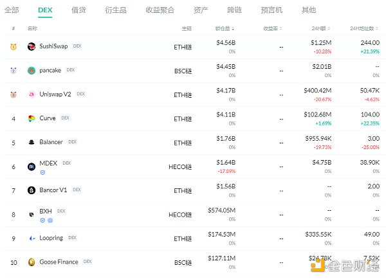The width and height of the screenshot is (386, 279).
Task: Select the DEX tab
Action: click(45, 10)
